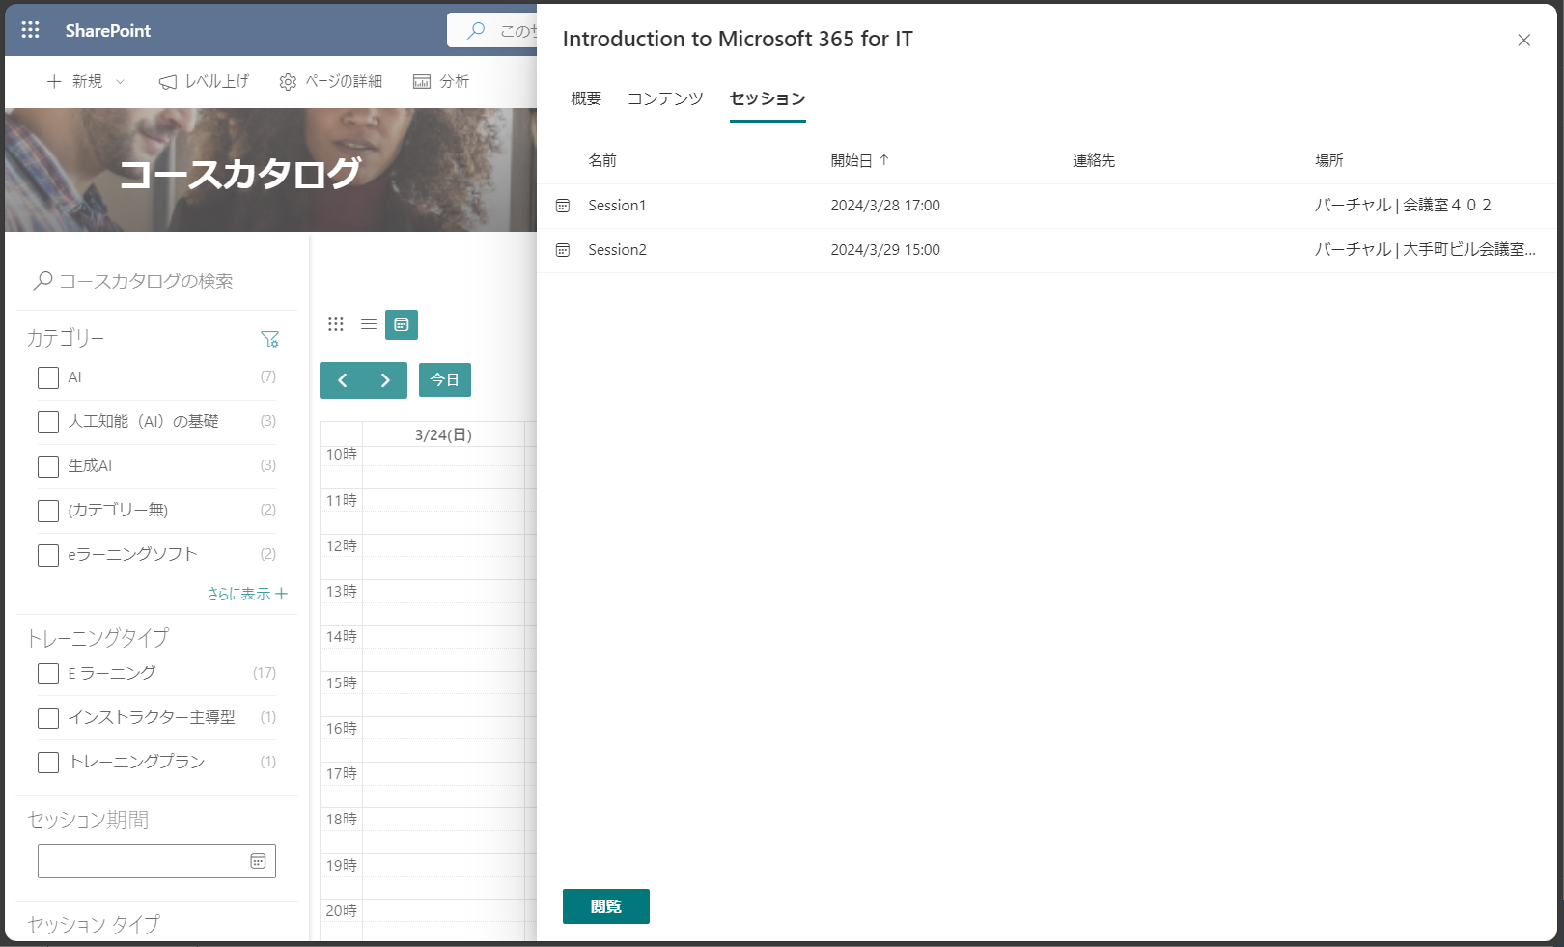Click the search magnifier icon in header
This screenshot has height=947, width=1564.
476,31
